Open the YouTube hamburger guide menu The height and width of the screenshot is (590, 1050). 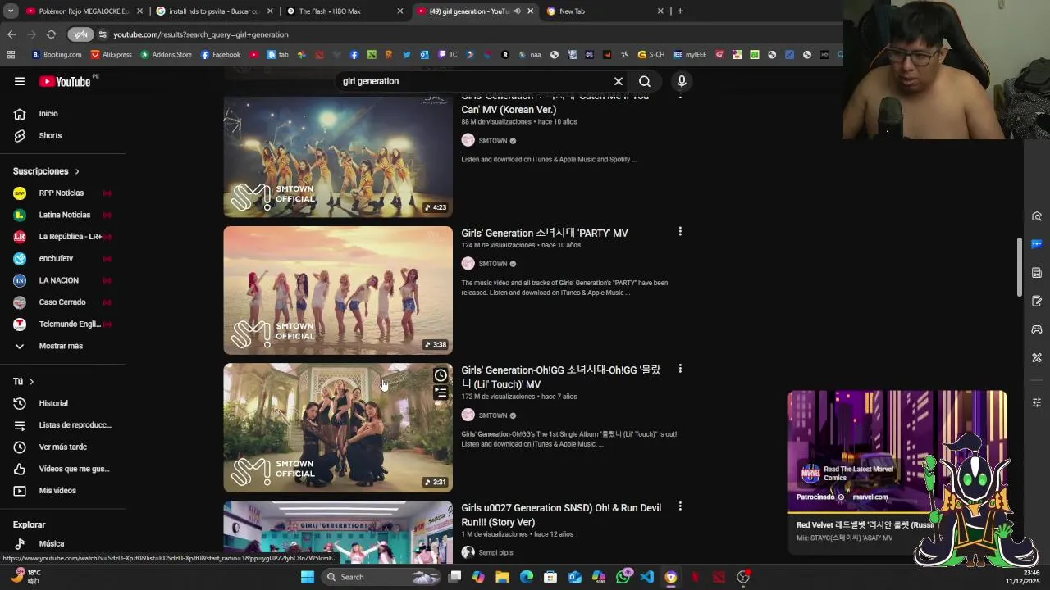pos(20,81)
